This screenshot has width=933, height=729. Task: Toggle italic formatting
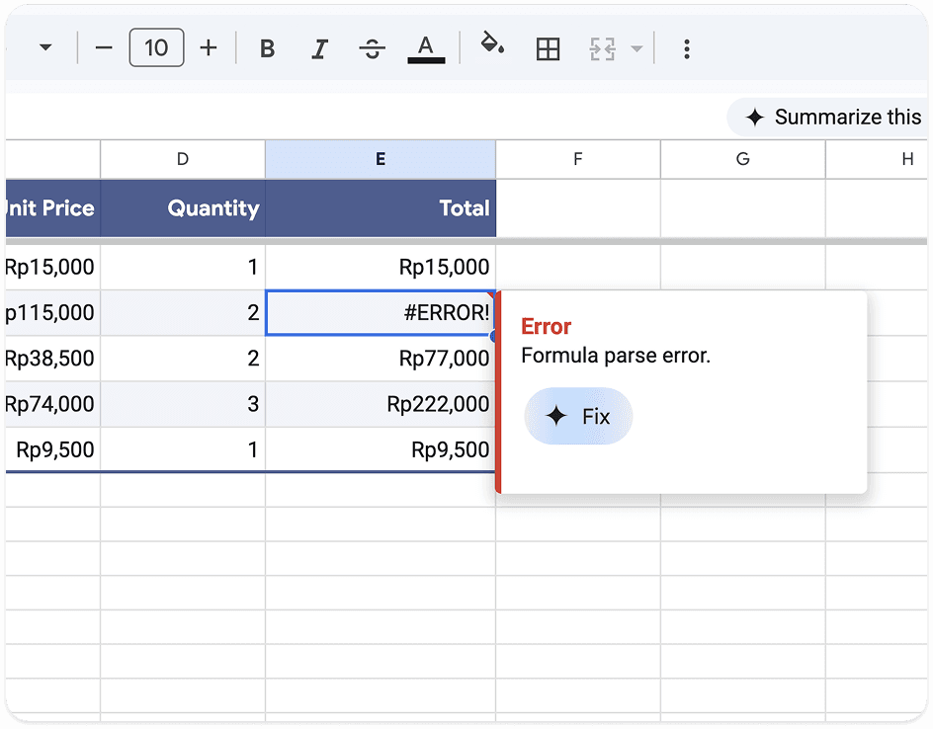click(319, 48)
